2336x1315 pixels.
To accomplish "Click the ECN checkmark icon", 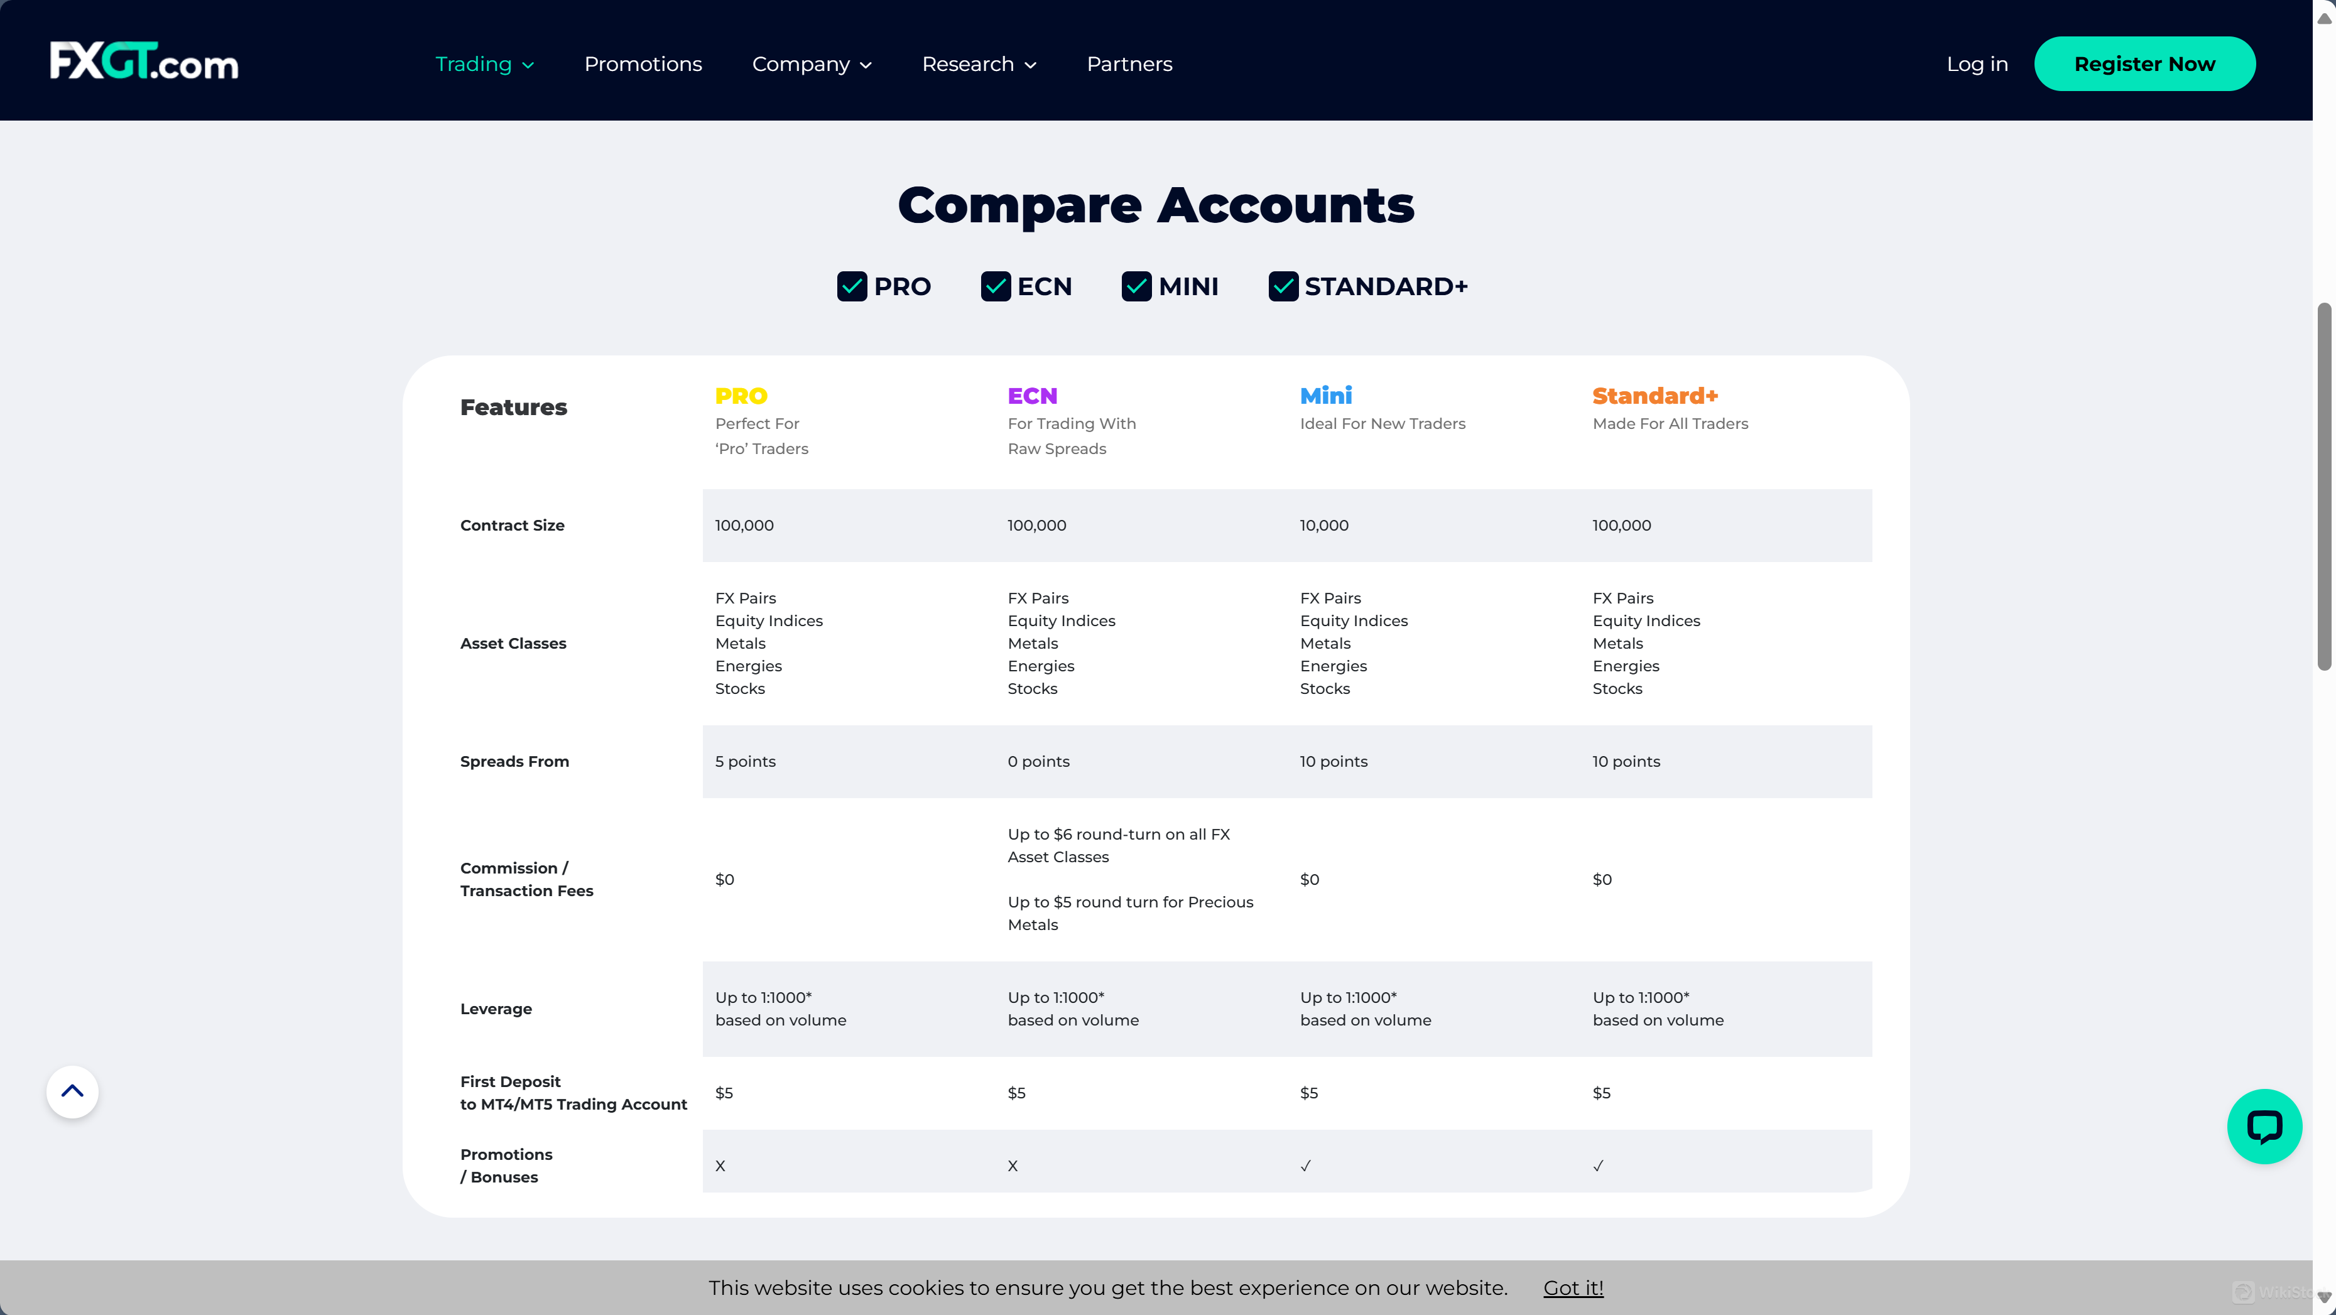I will [996, 286].
